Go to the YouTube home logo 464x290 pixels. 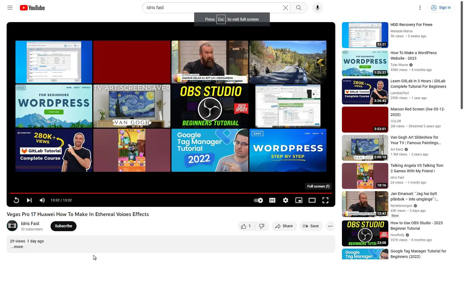click(x=32, y=8)
